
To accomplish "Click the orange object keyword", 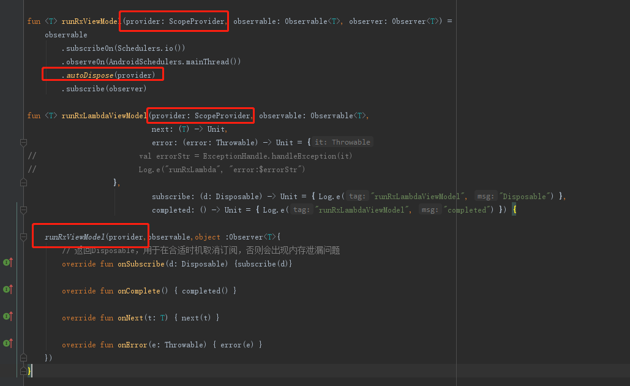I will [x=208, y=237].
